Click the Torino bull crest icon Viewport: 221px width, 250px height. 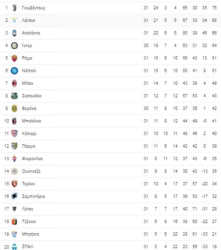pos(14,184)
